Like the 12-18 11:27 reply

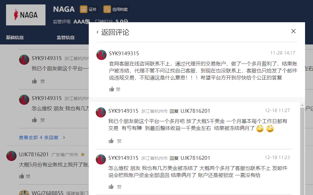(111, 141)
